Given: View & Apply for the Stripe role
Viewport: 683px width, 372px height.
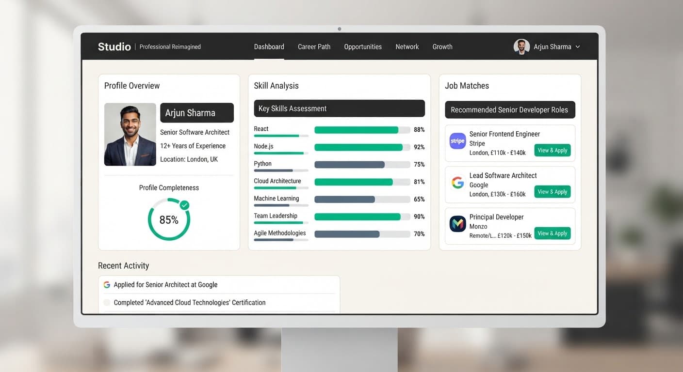Looking at the screenshot, I should point(553,150).
